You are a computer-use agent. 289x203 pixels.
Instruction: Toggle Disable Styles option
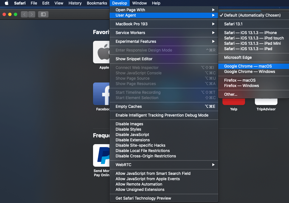click(x=164, y=130)
